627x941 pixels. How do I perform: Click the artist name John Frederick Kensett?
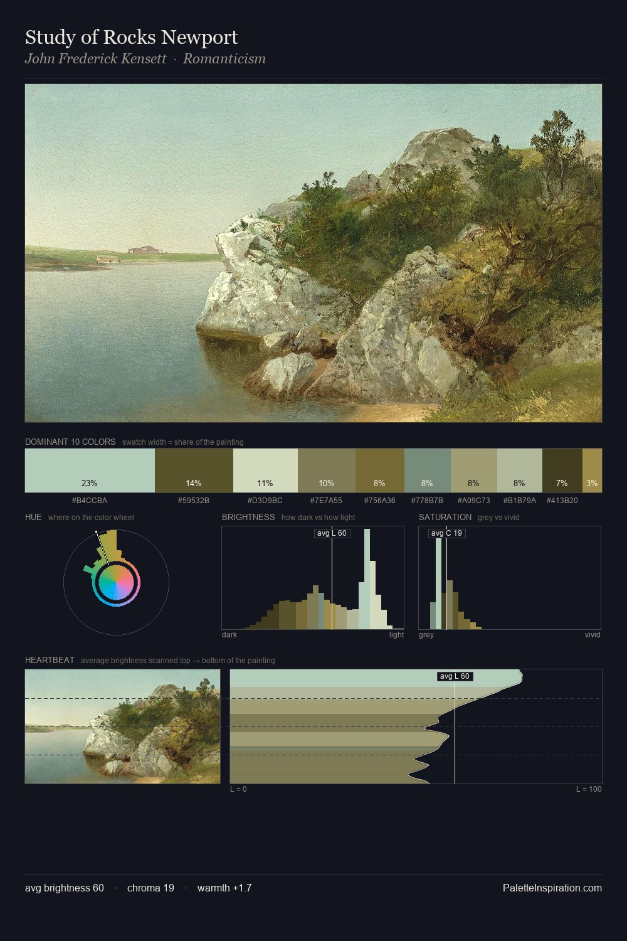pos(95,59)
